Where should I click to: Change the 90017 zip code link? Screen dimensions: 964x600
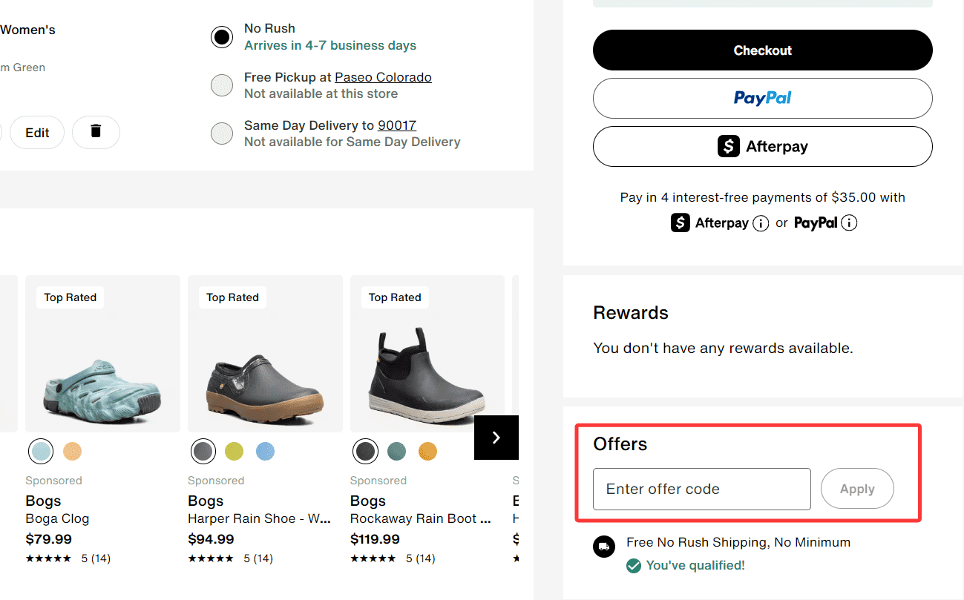397,125
